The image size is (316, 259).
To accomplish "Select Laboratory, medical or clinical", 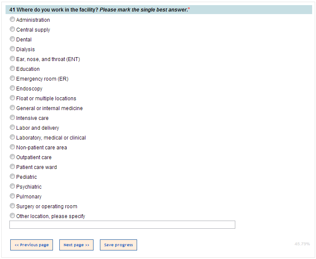I will tap(12, 137).
